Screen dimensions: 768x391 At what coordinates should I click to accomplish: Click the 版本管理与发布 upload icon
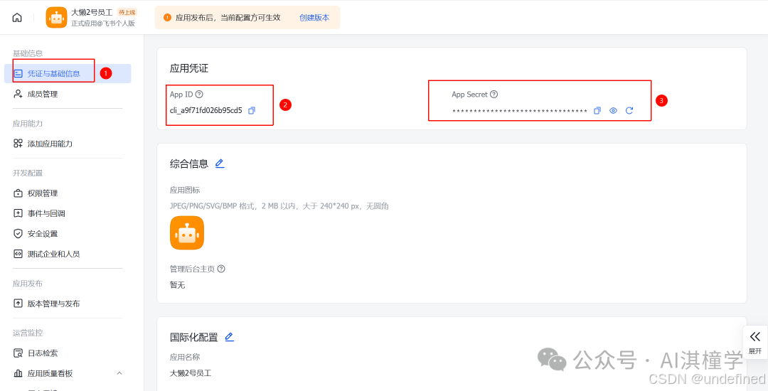click(18, 304)
